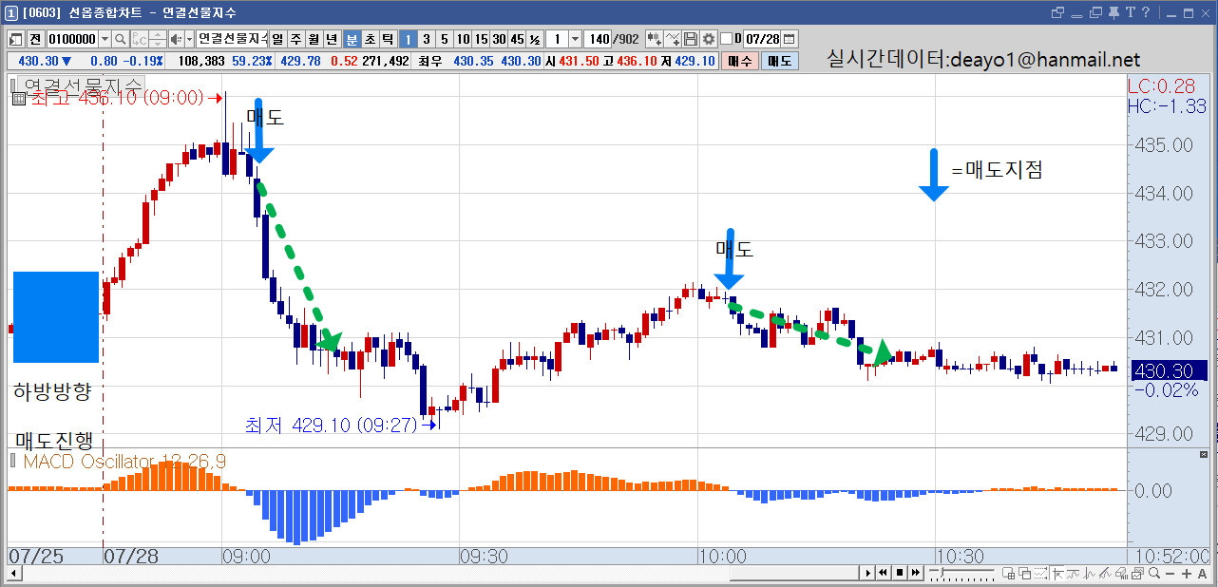The image size is (1218, 587).
Task: Select the 년 (yearly) period button
Action: (332, 39)
